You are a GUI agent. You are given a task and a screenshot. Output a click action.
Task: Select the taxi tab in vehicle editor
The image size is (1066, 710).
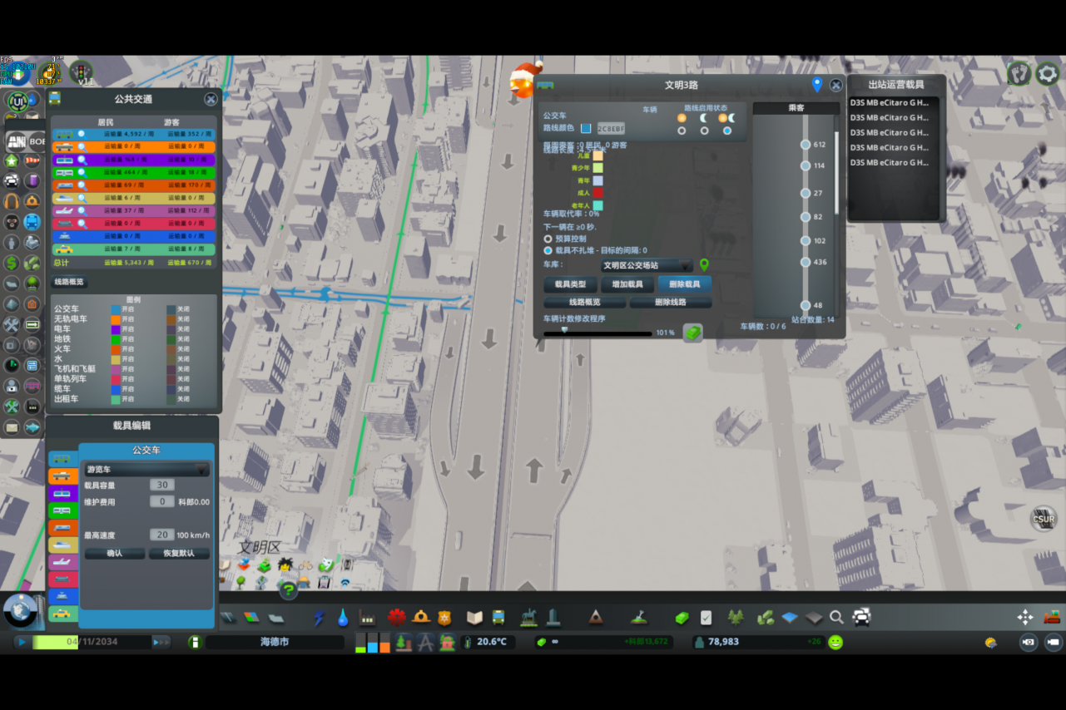[x=63, y=614]
